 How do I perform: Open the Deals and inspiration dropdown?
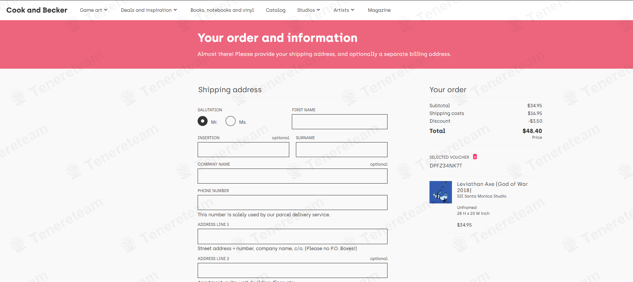(149, 10)
